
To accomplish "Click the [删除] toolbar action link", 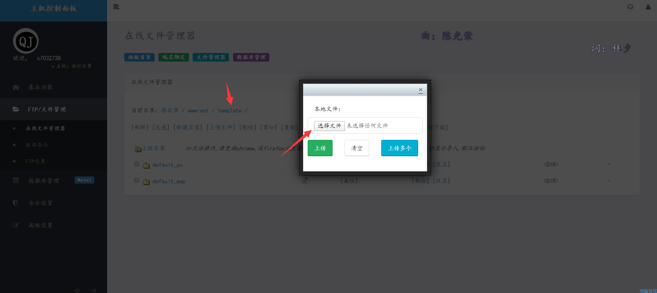I will point(248,127).
